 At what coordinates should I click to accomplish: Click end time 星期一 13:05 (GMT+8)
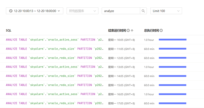[121, 67]
